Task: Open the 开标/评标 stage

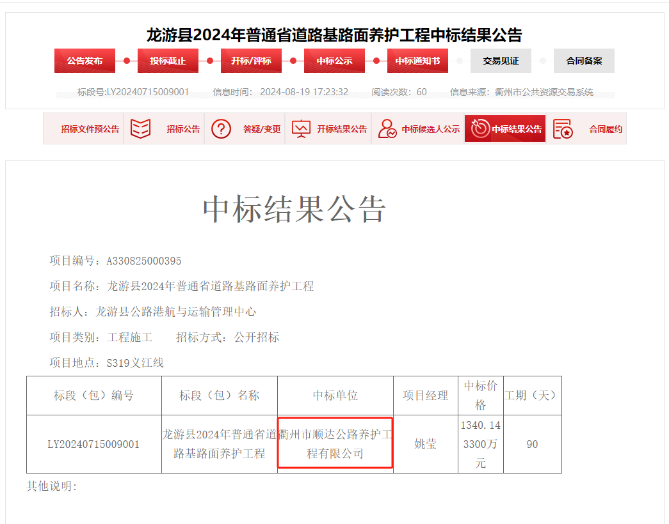Action: [x=251, y=61]
